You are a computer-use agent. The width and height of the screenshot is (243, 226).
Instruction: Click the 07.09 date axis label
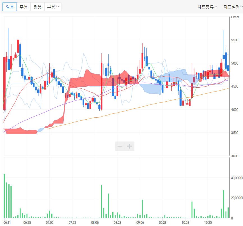click(50, 222)
